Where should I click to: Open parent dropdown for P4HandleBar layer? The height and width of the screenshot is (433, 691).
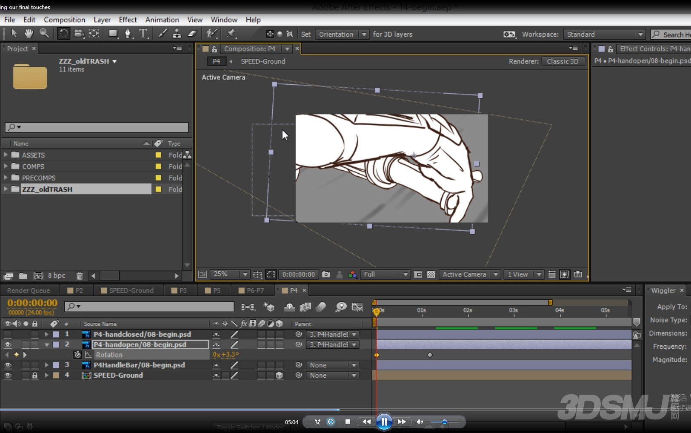333,365
